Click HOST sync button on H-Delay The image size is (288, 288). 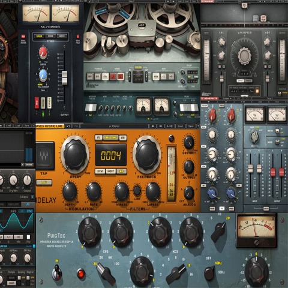click(110, 172)
